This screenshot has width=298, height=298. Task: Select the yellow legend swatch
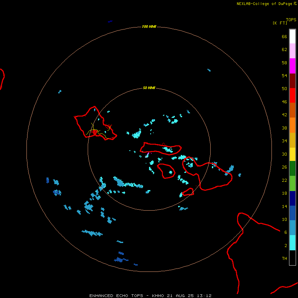pyautogui.click(x=292, y=154)
